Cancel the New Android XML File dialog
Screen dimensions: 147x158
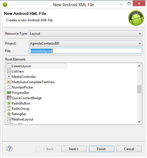pyautogui.click(x=129, y=149)
